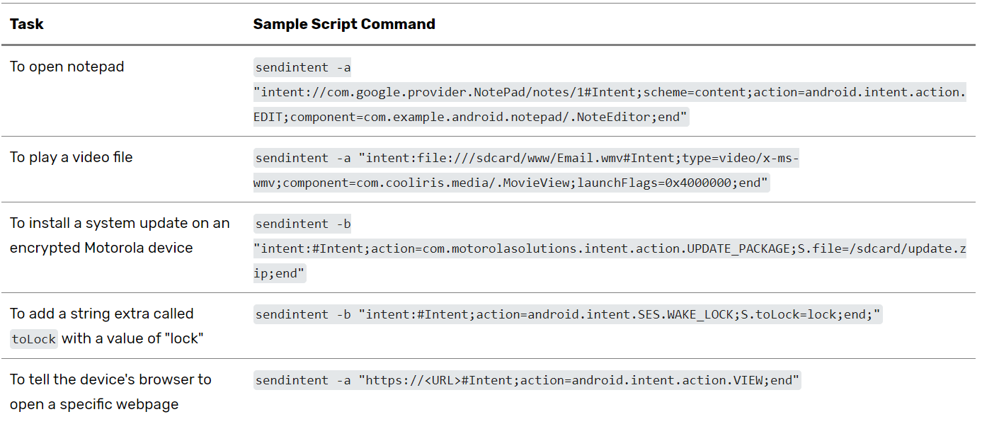Click the inline "toLock" code label

pos(34,339)
